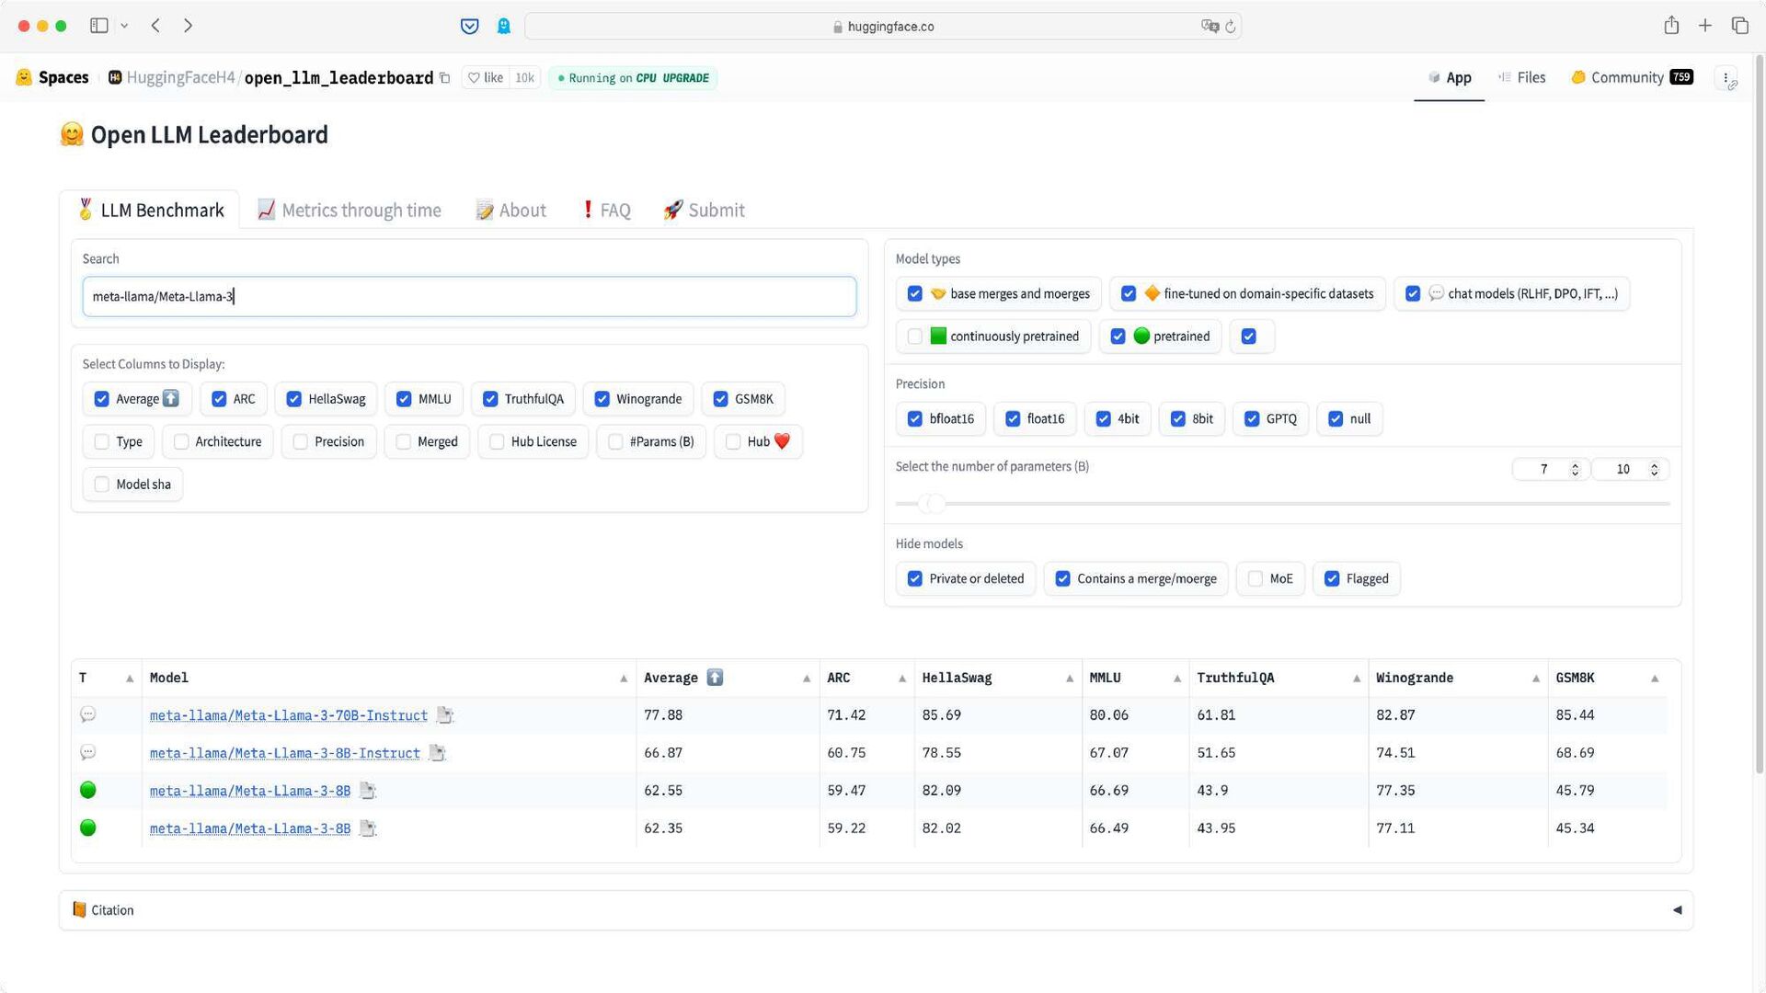Increment the minimum parameters value 7 stepper
Image resolution: width=1766 pixels, height=993 pixels.
[x=1575, y=465]
